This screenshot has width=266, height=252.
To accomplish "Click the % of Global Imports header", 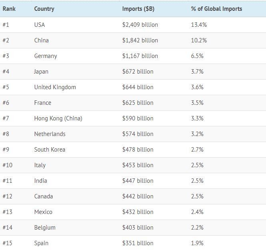I will [216, 9].
